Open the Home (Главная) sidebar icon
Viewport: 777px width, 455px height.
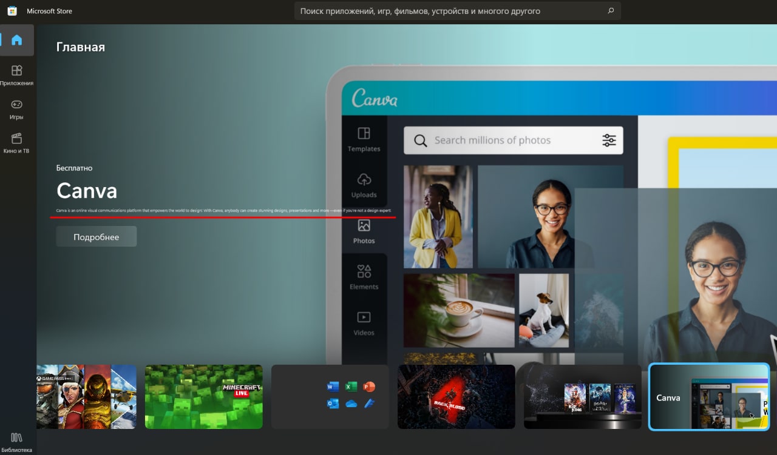tap(17, 40)
